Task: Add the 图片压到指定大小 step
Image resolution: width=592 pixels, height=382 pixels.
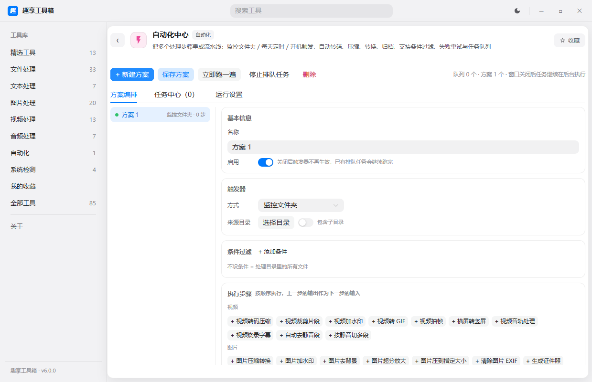Action: click(x=441, y=361)
